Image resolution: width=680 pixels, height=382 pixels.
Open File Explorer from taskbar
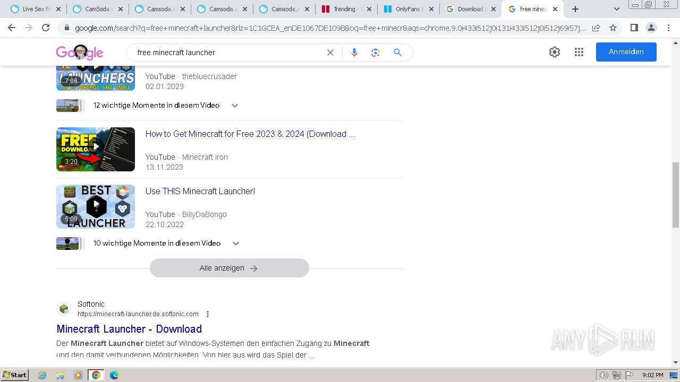[x=60, y=375]
